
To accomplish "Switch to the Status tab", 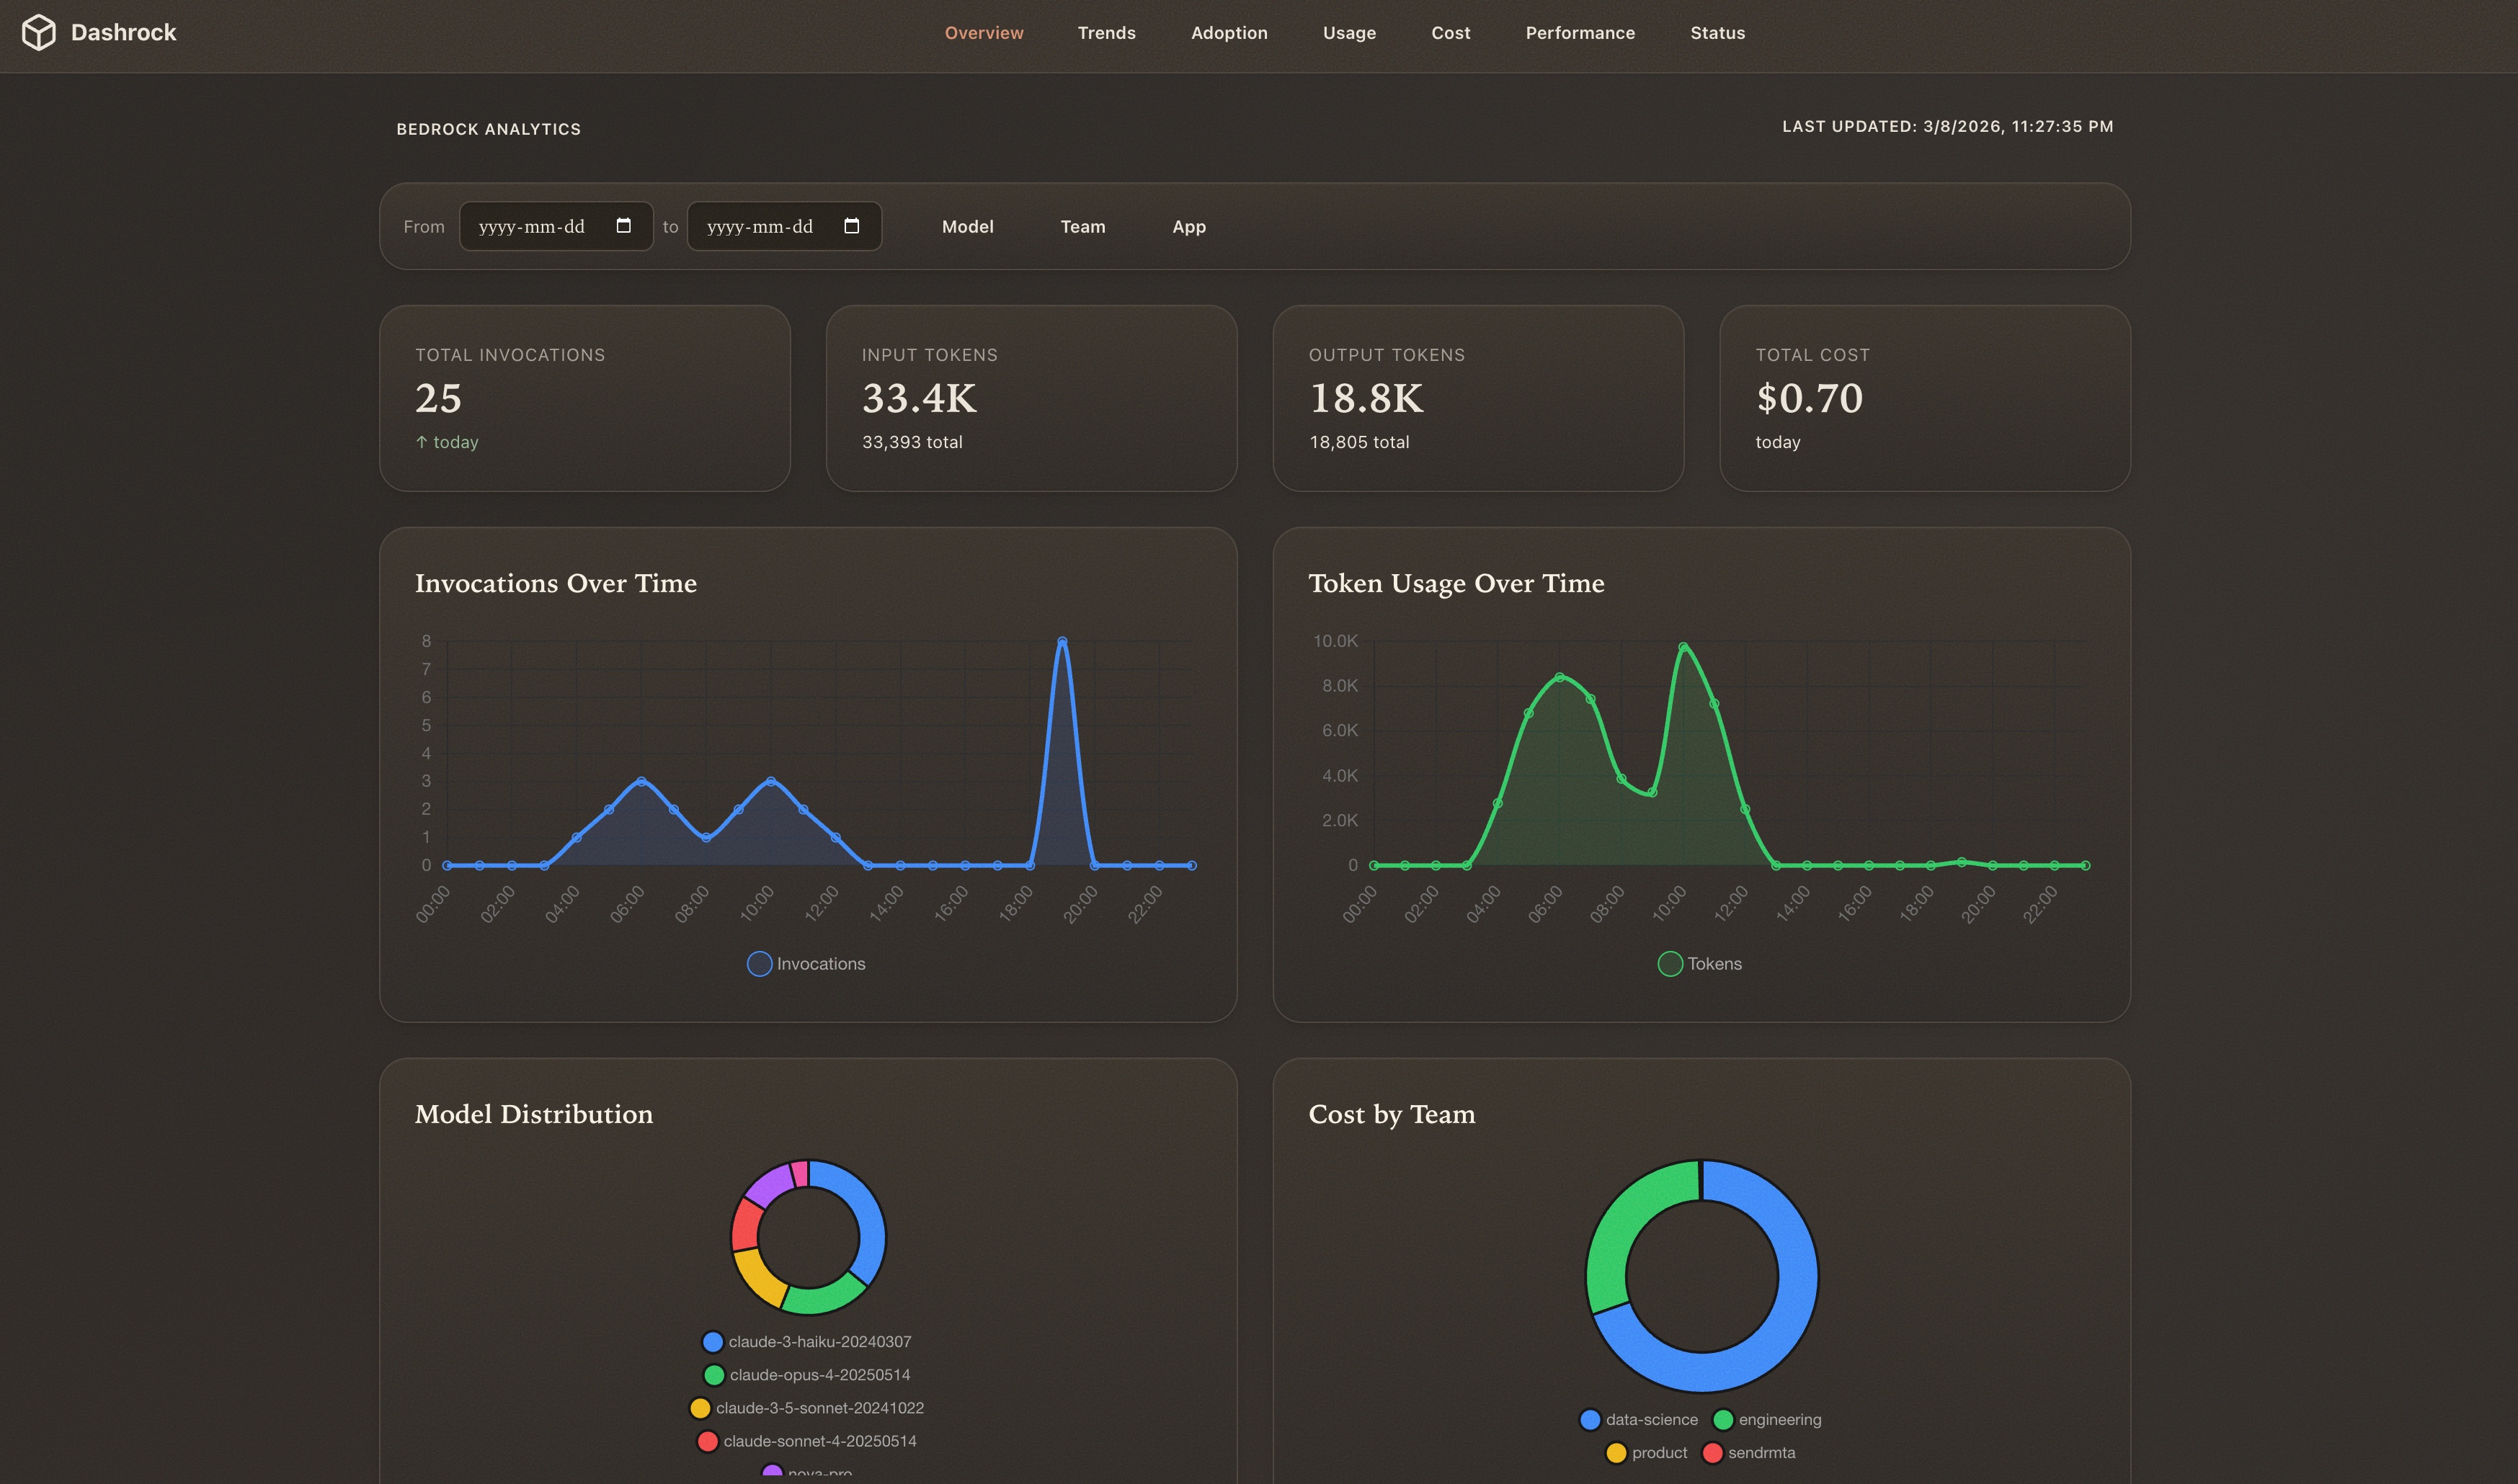I will point(1717,32).
